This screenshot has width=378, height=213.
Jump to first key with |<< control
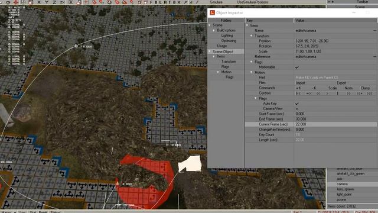click(298, 93)
